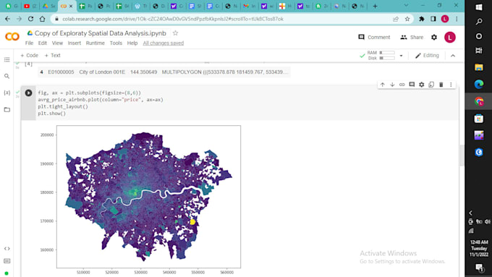Open Tools menu
The width and height of the screenshot is (492, 277).
[116, 43]
